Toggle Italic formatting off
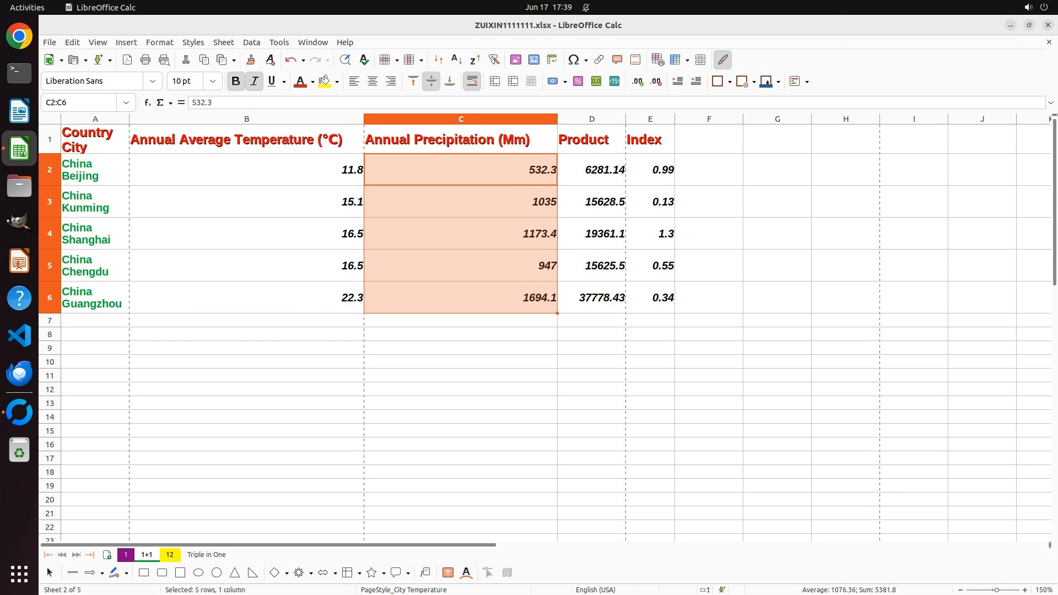 pyautogui.click(x=254, y=81)
